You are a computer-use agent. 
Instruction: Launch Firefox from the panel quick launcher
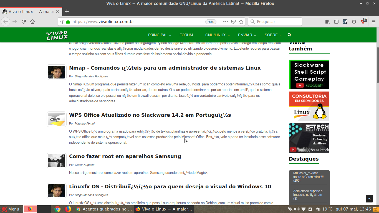(x=68, y=209)
